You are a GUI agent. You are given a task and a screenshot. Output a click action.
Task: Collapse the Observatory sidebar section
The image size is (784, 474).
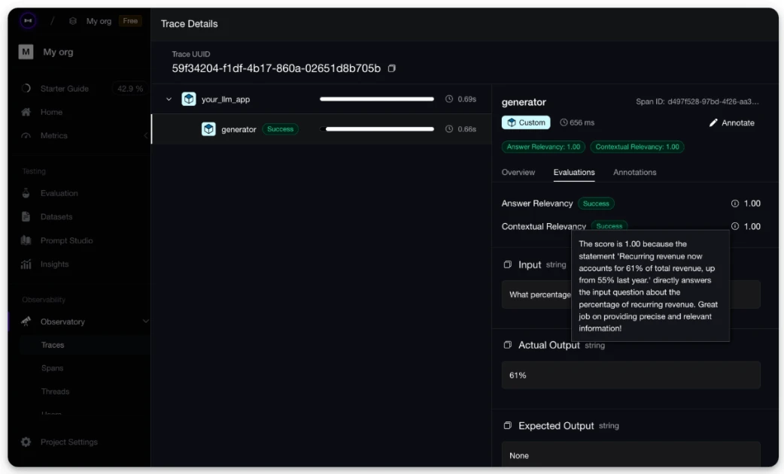tap(145, 322)
